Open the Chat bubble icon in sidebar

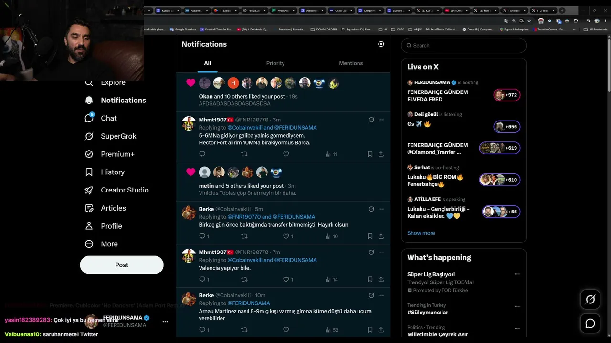coord(89,118)
